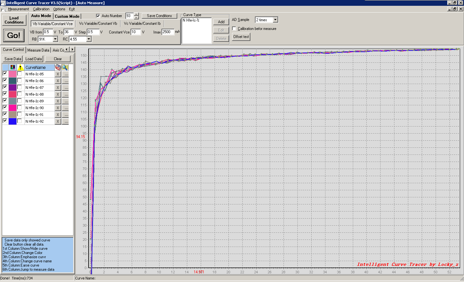The image size is (464, 282).
Task: Click the Save Conditions button
Action: 159,16
